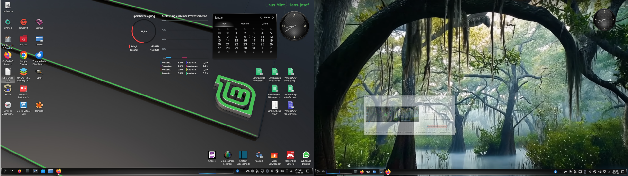Show hidden tray icons with up arrow
The height and width of the screenshot is (176, 628).
[x=291, y=171]
